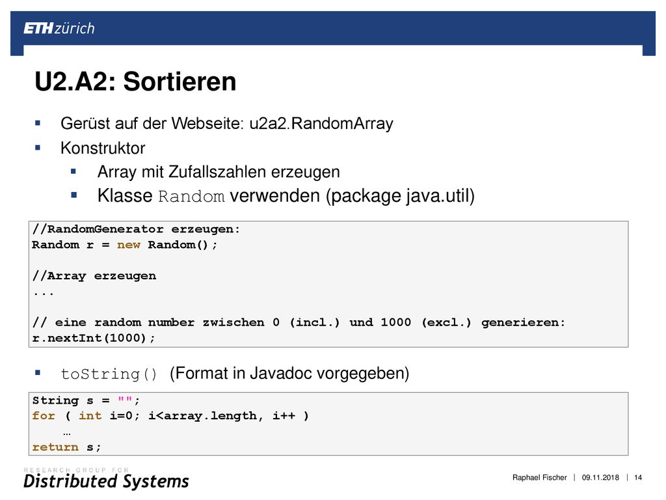This screenshot has height=500, width=666.
Task: Click the comment about random number zwischen 0 und 1000
Action: point(299,322)
